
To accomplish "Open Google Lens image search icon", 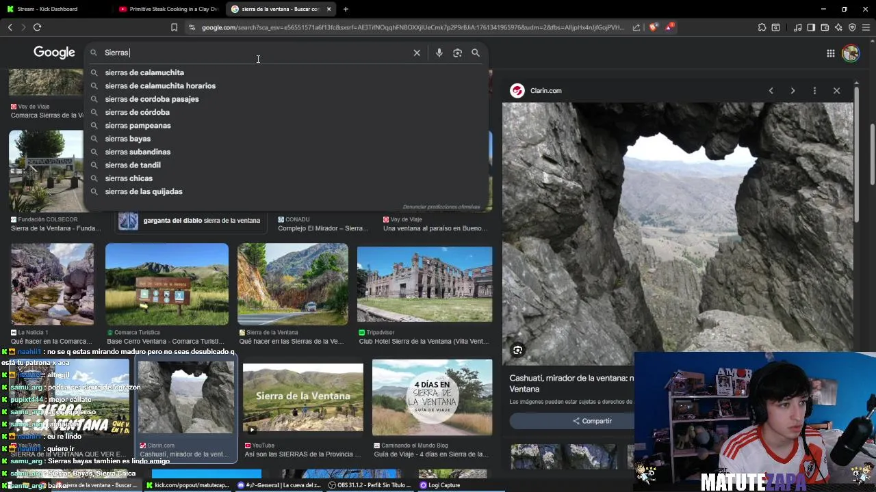I will (x=457, y=53).
